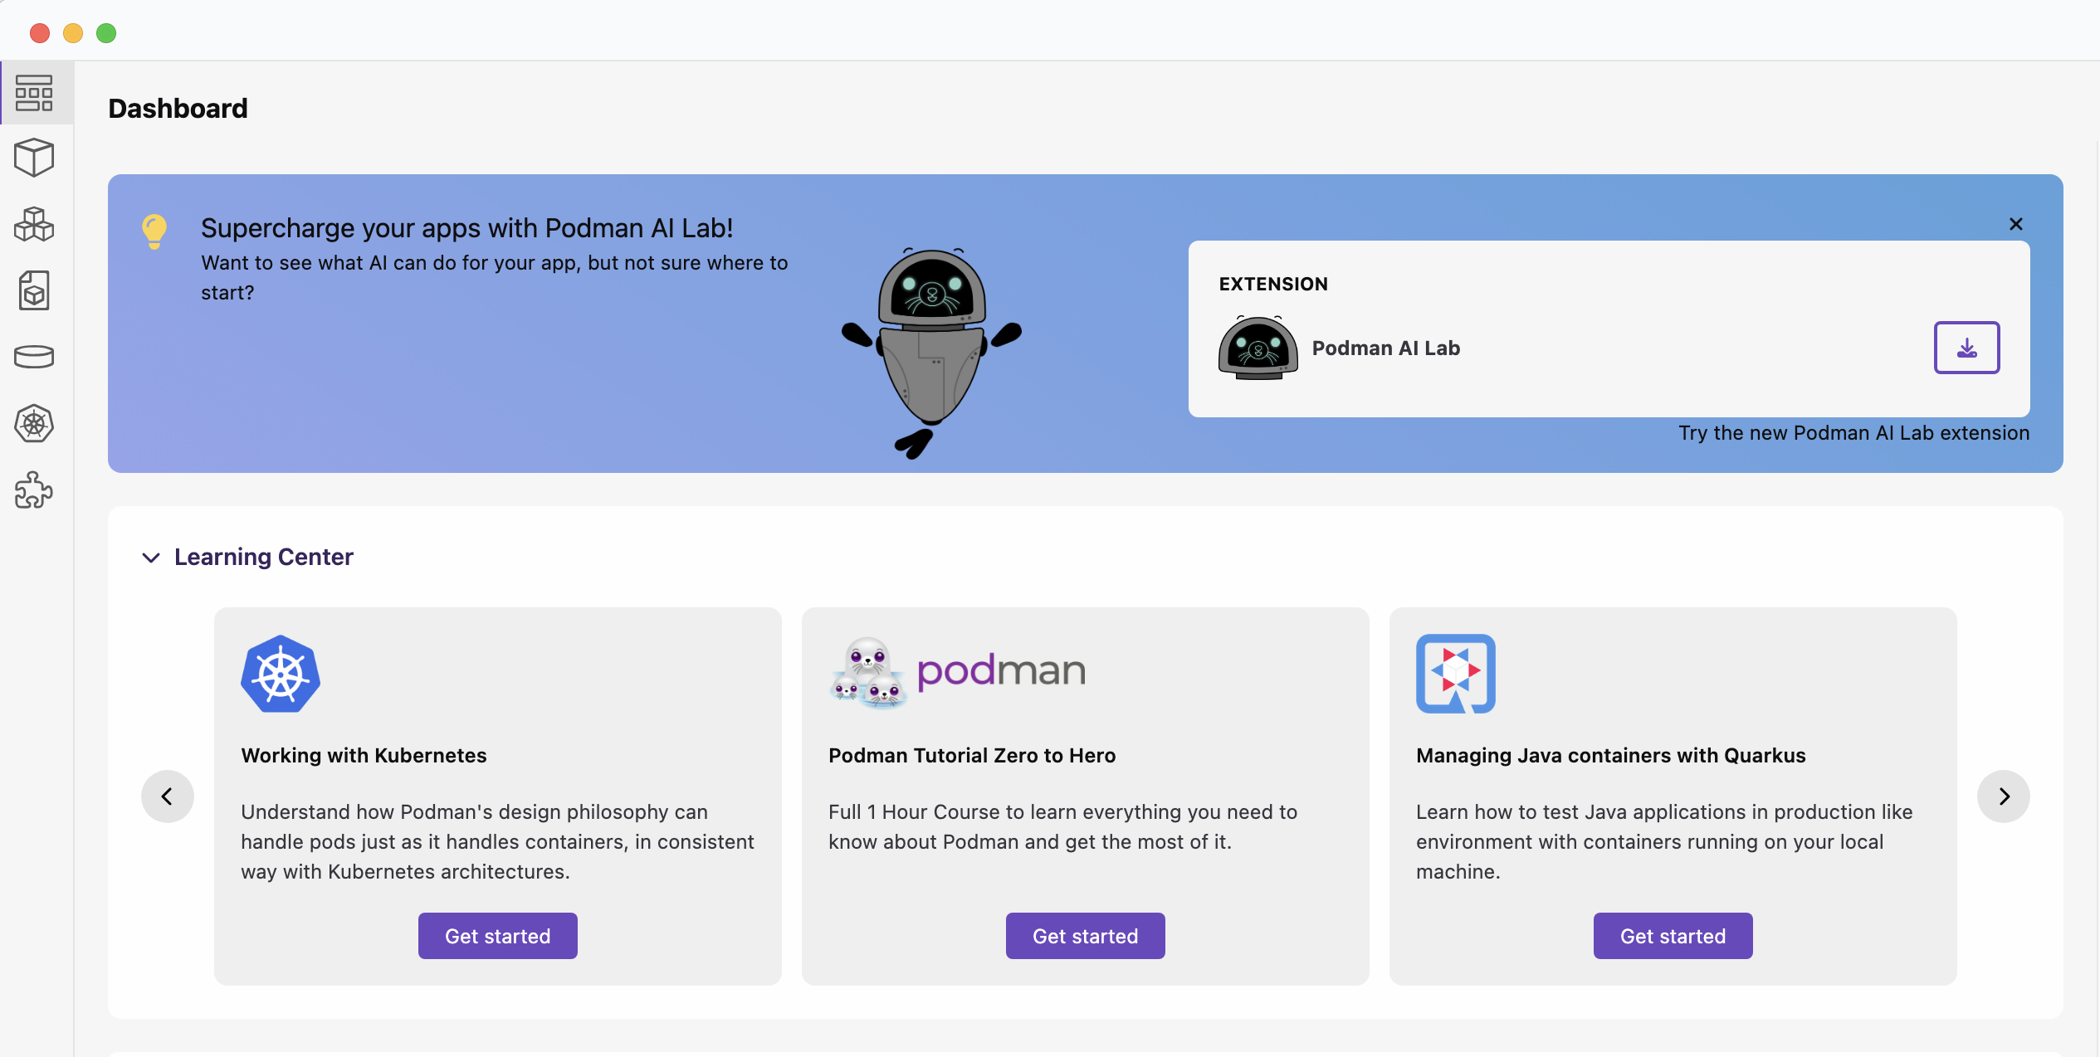Get started with Quarkus Java containers

click(x=1673, y=936)
